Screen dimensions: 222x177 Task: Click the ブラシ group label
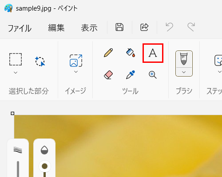184,91
